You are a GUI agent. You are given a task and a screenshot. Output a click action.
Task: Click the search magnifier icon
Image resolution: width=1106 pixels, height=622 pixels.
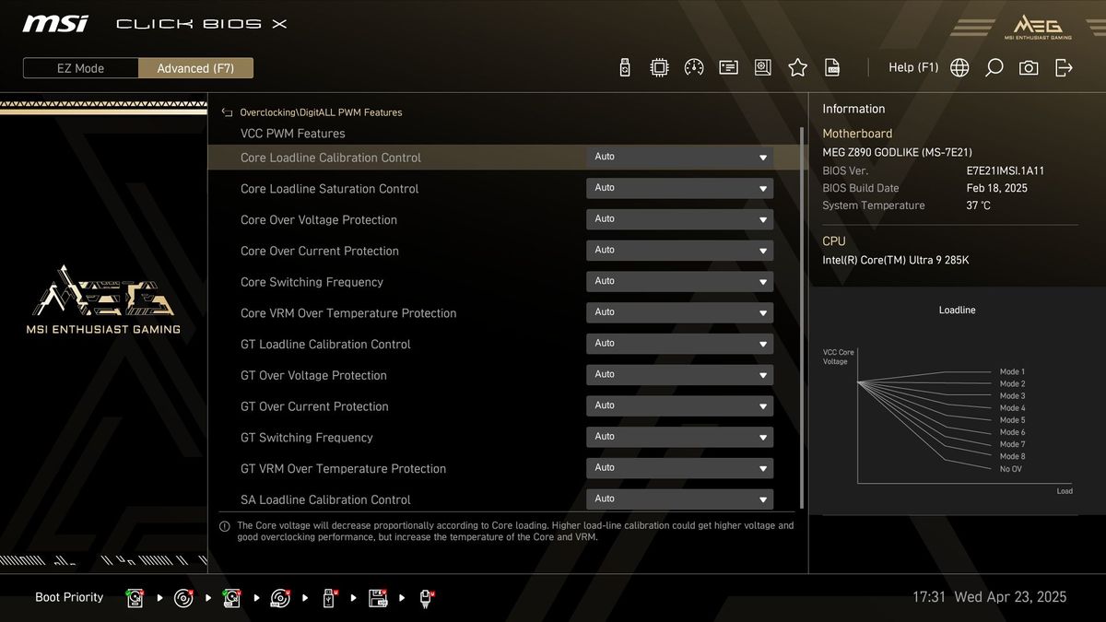[x=994, y=67]
